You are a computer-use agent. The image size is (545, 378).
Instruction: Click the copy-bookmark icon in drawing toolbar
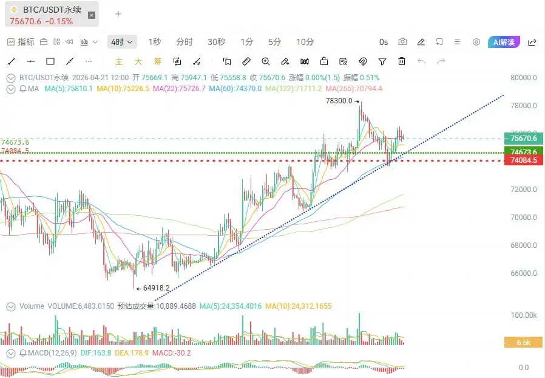[x=227, y=61]
